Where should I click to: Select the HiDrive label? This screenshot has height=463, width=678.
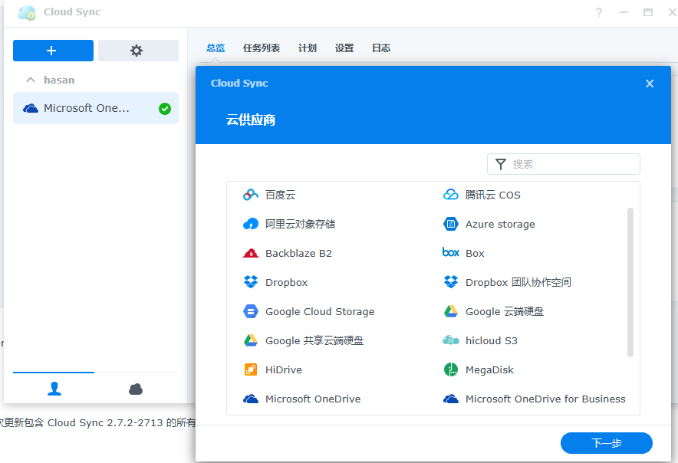284,370
